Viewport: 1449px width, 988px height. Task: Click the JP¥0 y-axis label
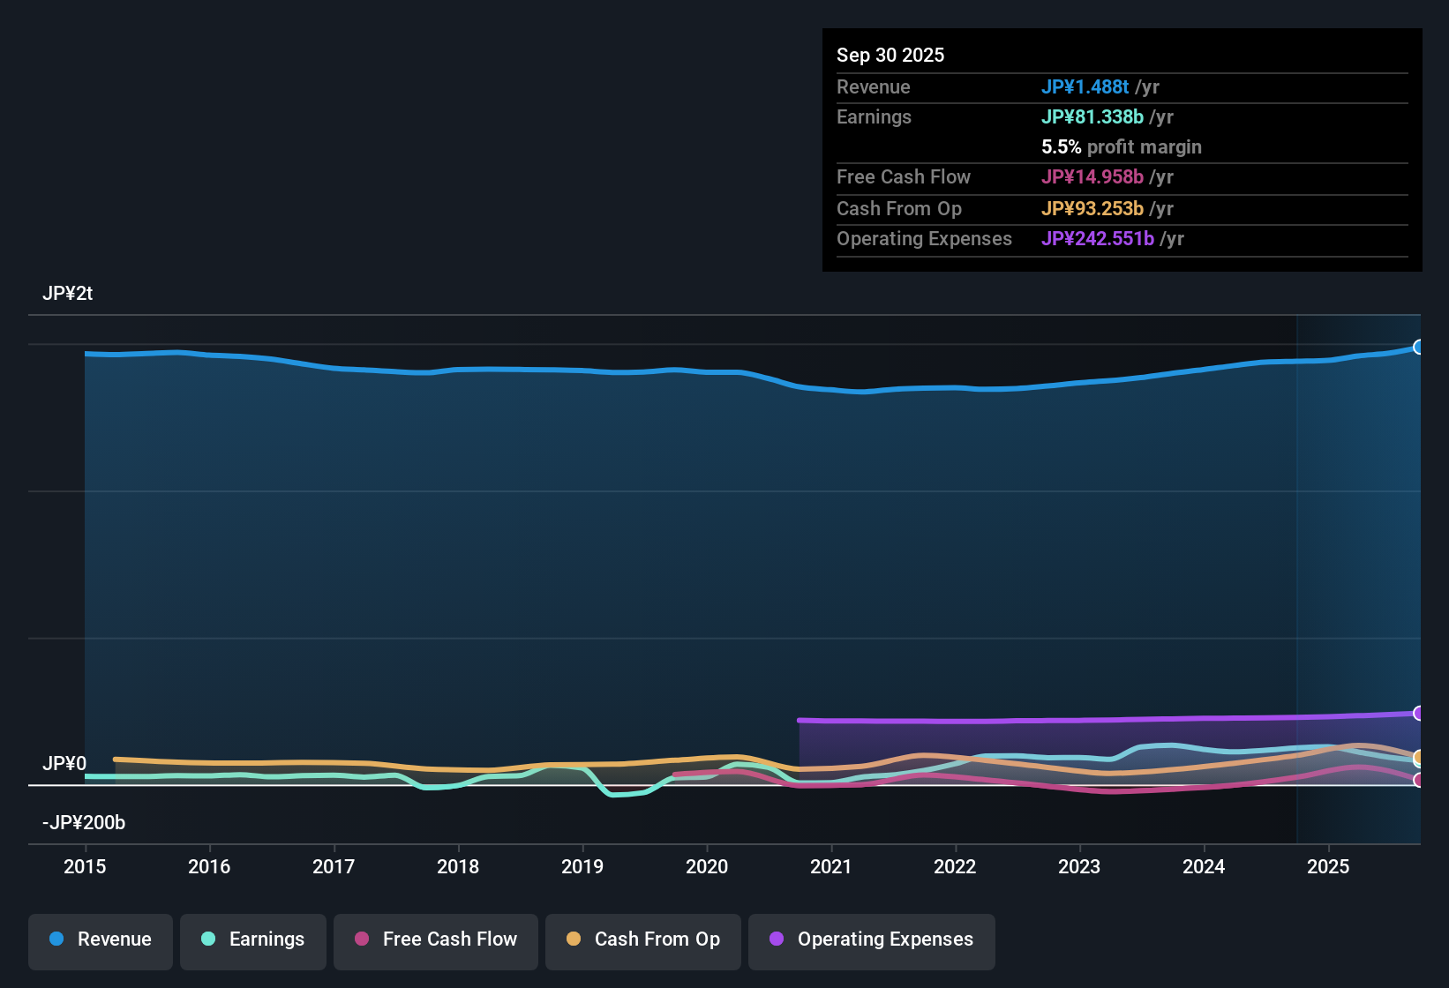pos(64,764)
